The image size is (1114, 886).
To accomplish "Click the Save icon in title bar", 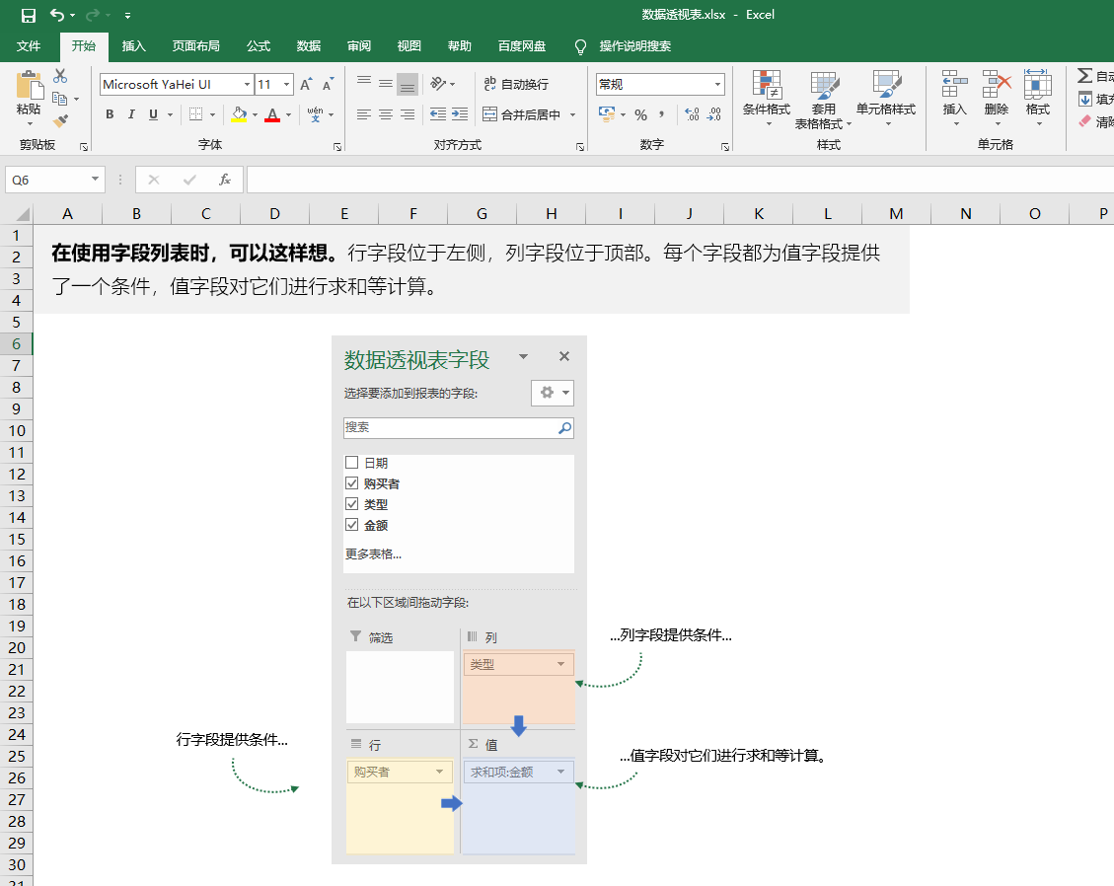I will pos(29,15).
